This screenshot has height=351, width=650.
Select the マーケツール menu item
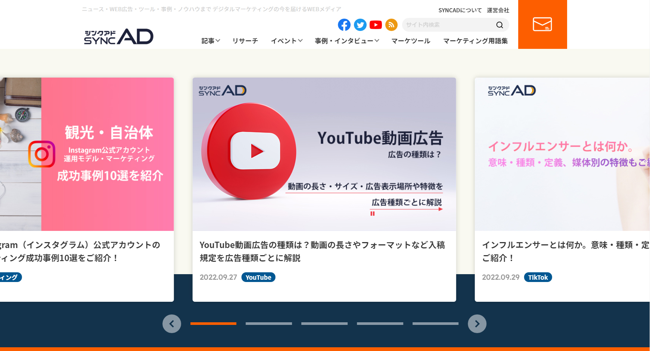coord(410,41)
